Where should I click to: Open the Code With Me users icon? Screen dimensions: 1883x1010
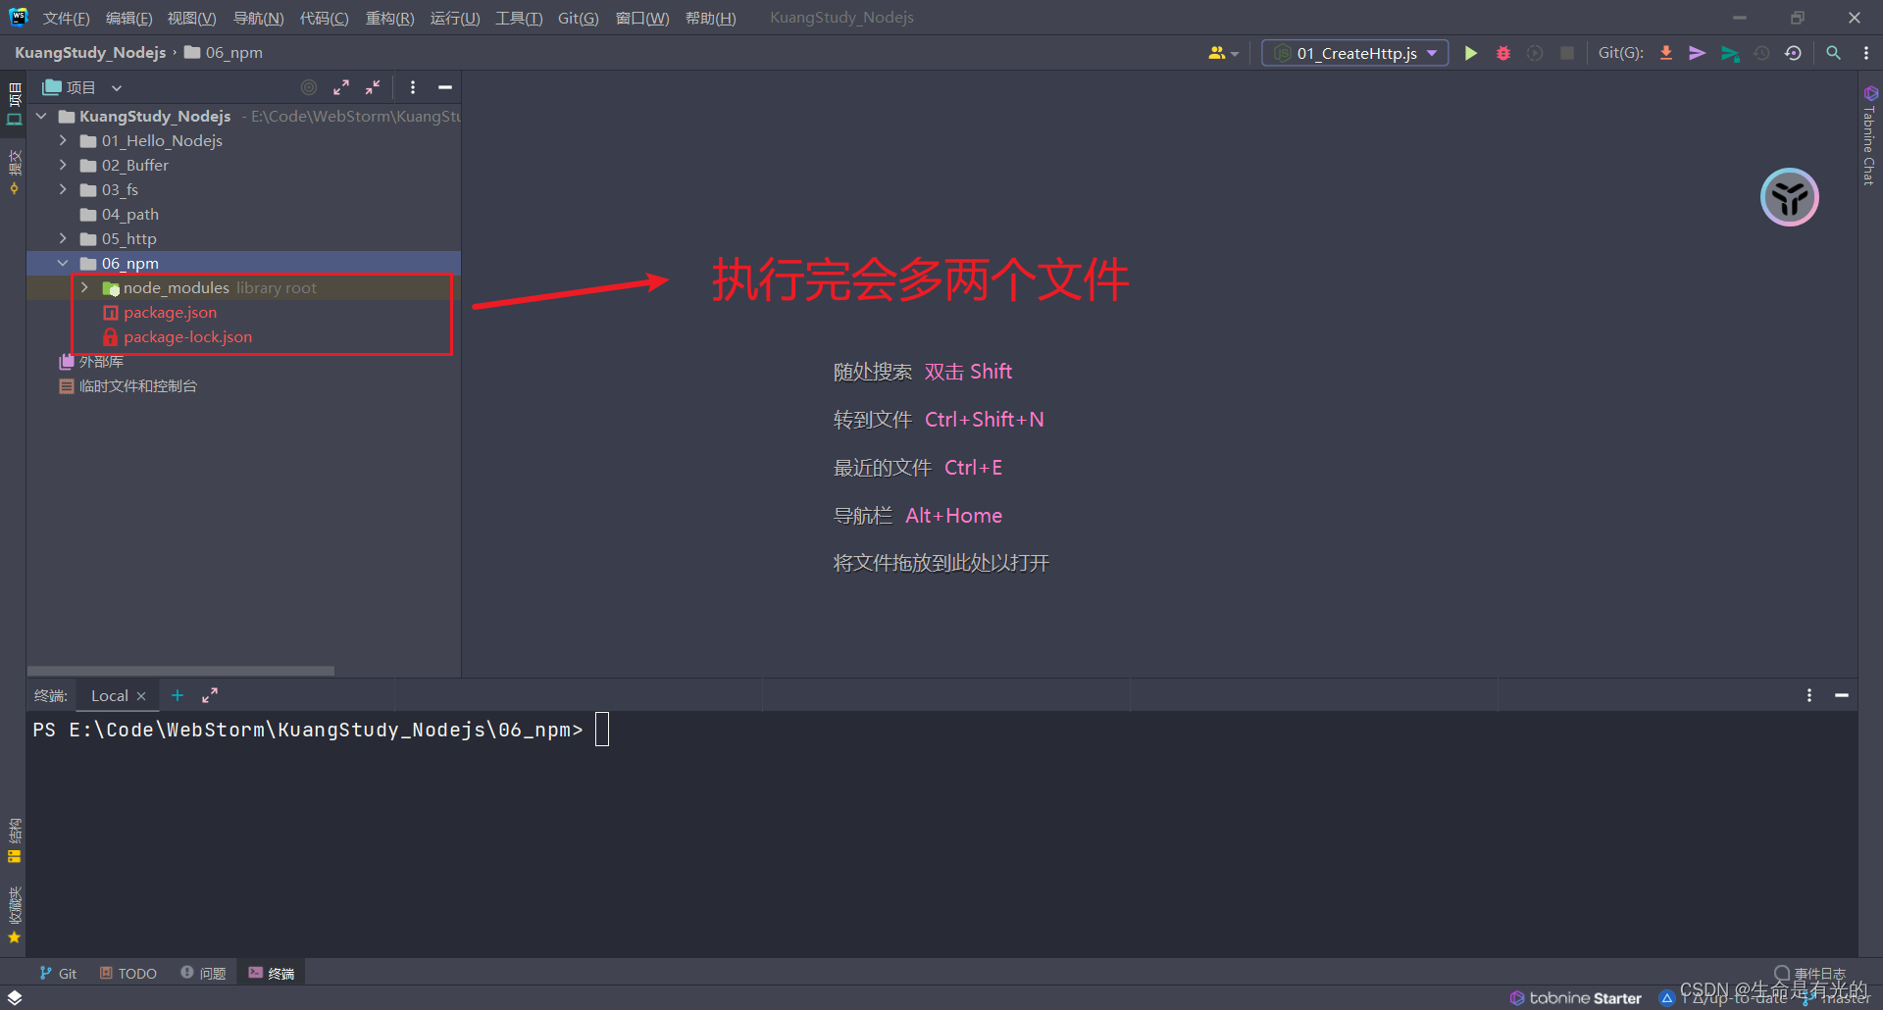click(x=1223, y=53)
